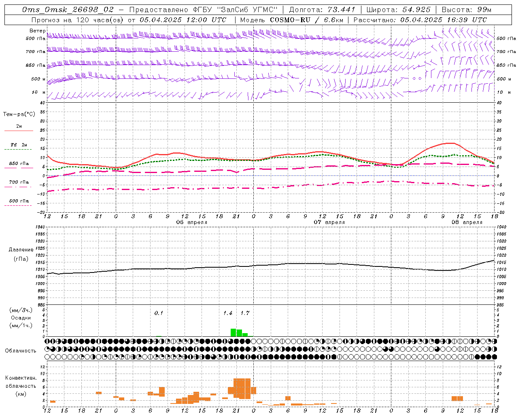Click the Модель COSMO-RU / 6.6км label
The height and width of the screenshot is (414, 518).
coord(291,19)
